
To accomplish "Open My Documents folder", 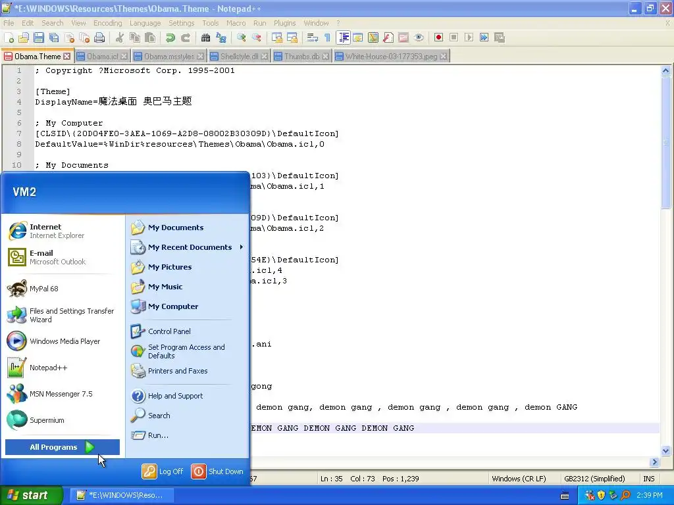I will [x=188, y=228].
